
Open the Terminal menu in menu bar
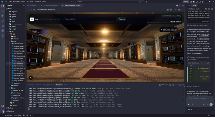[38, 2]
